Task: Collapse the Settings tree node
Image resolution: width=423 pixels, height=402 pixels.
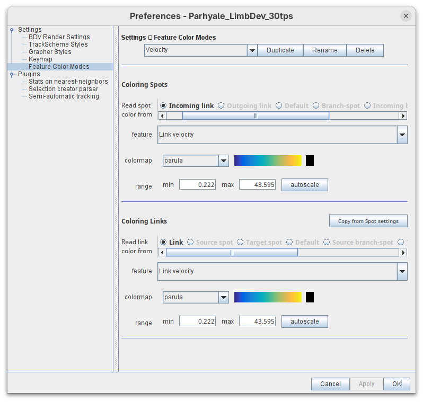Action: tap(12, 31)
